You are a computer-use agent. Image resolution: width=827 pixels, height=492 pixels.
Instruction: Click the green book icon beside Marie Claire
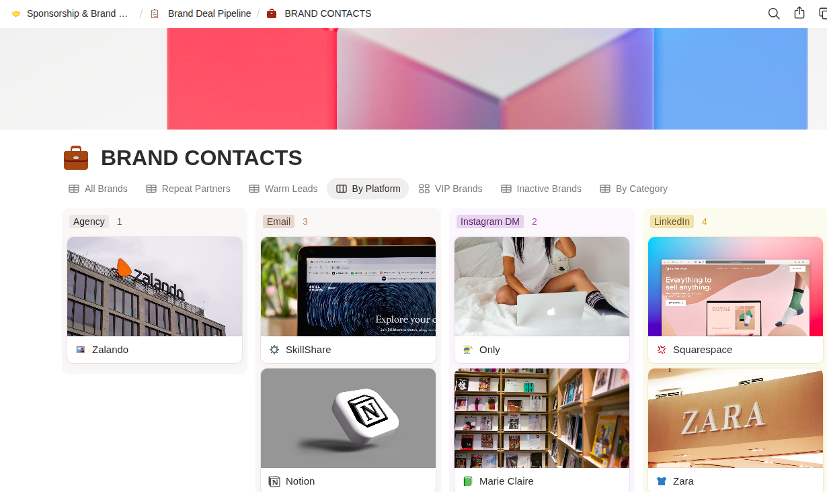468,481
